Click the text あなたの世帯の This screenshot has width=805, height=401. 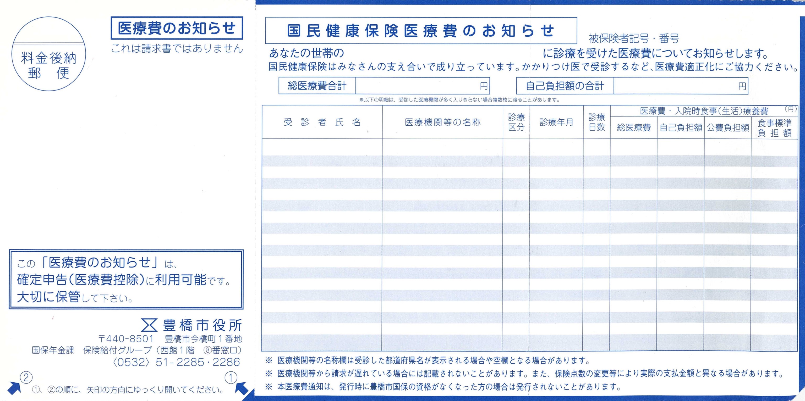(x=306, y=53)
